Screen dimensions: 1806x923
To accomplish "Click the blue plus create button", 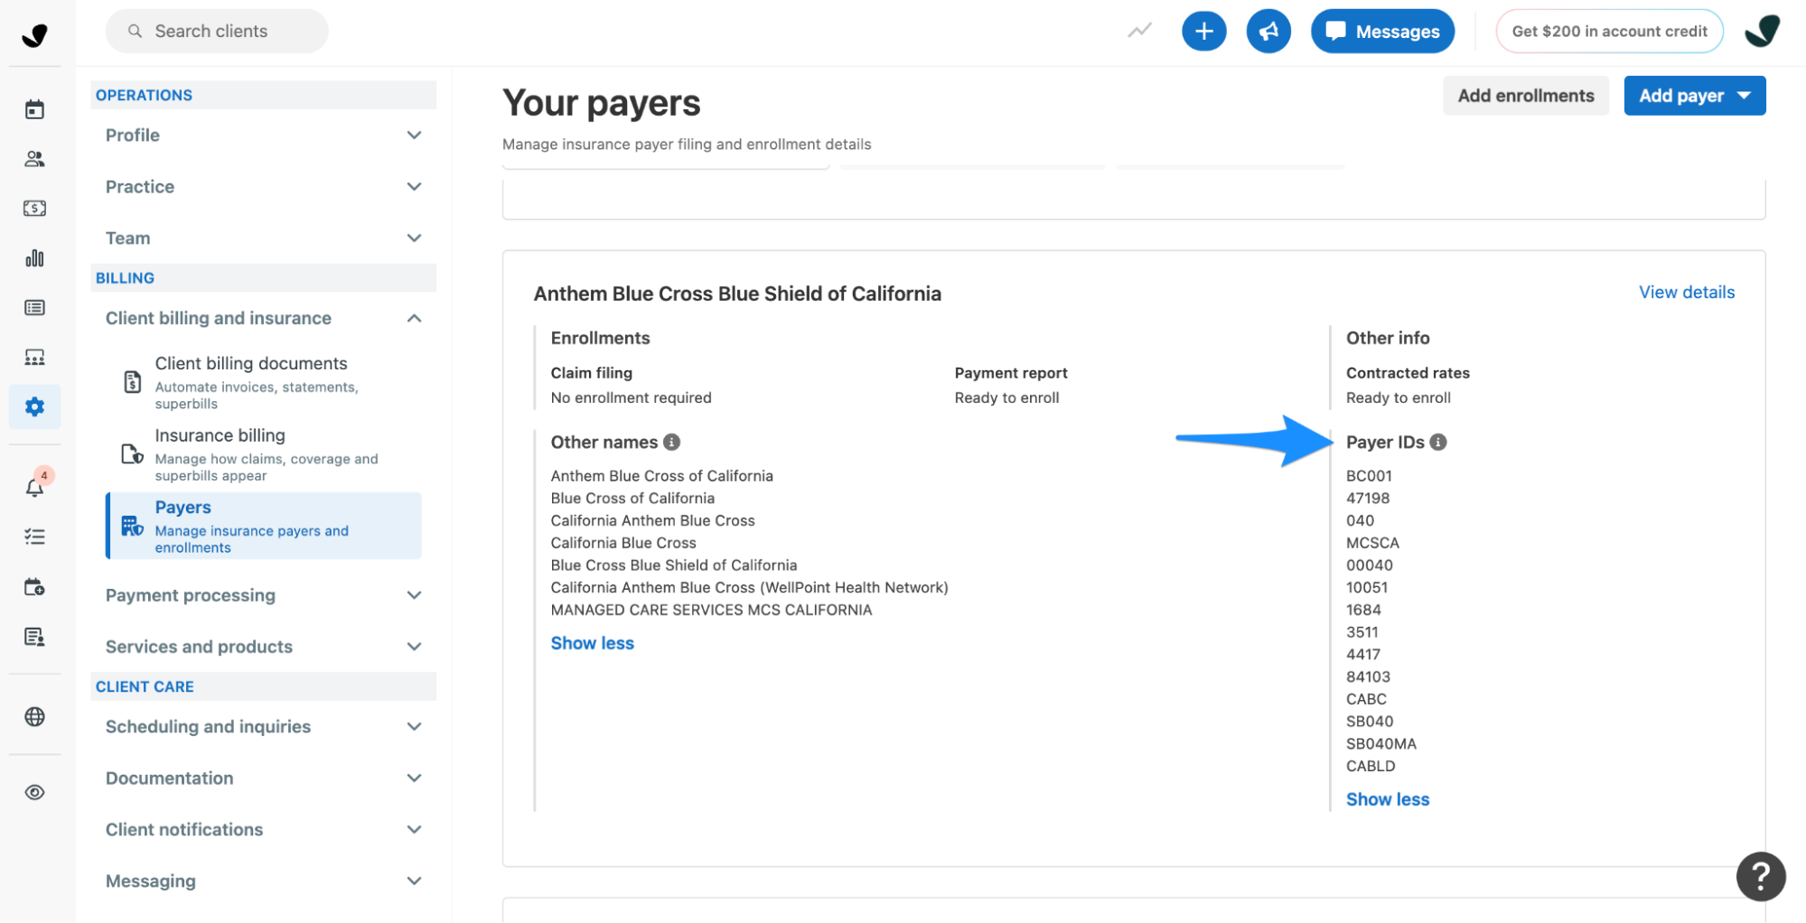I will point(1203,32).
